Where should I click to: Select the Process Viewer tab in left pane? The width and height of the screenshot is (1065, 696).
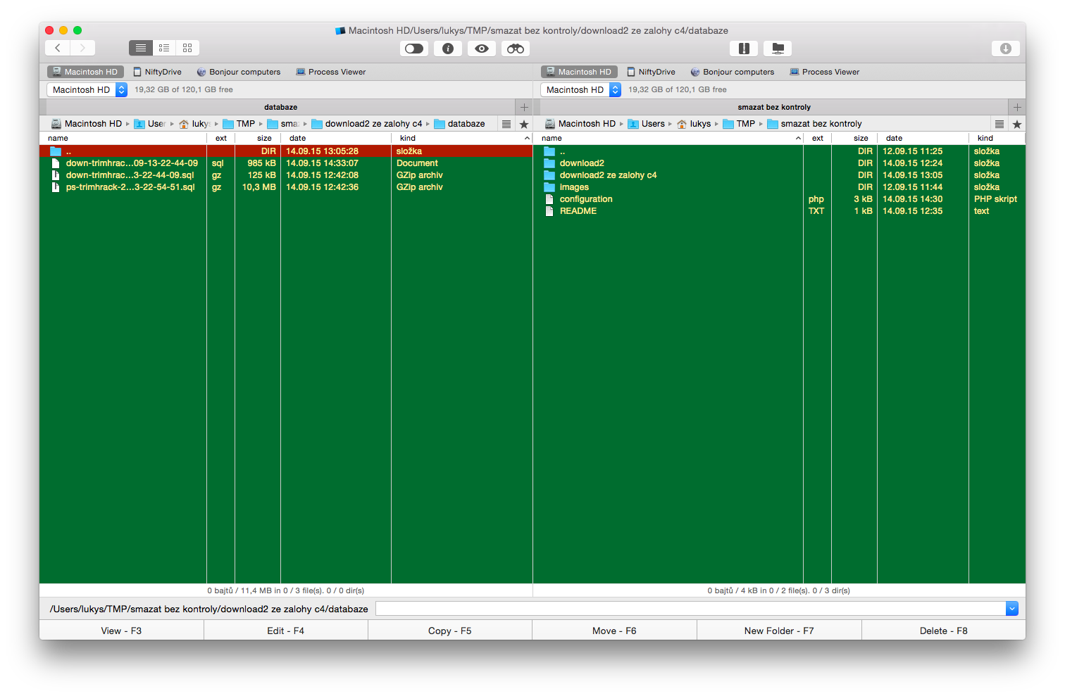click(x=331, y=72)
